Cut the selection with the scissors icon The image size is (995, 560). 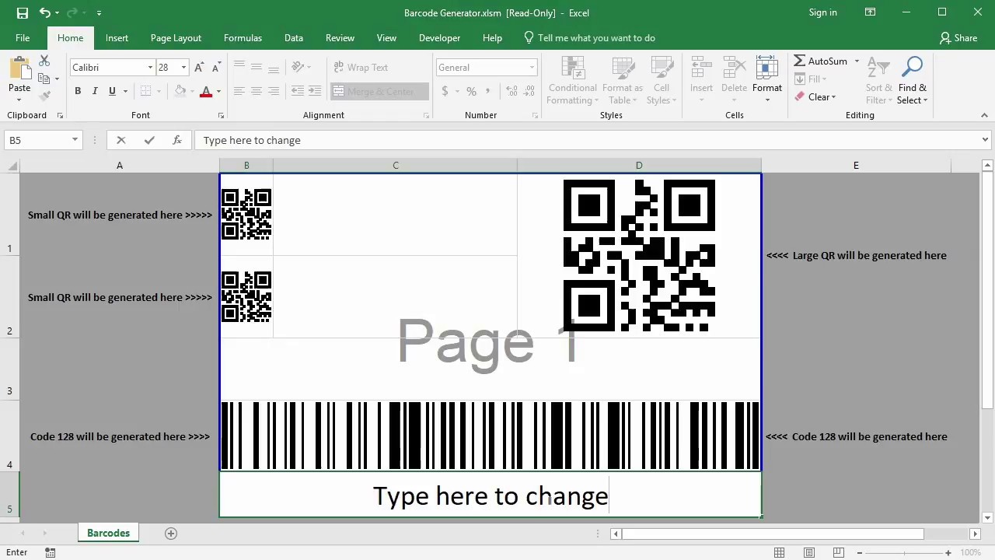[44, 61]
